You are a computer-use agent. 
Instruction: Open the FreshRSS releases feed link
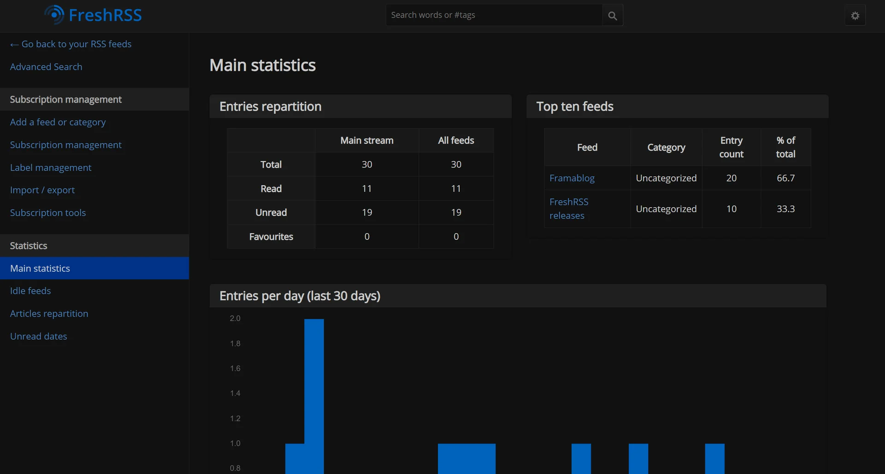point(569,209)
